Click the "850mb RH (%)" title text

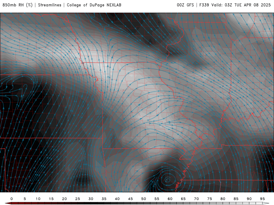(x=17, y=5)
